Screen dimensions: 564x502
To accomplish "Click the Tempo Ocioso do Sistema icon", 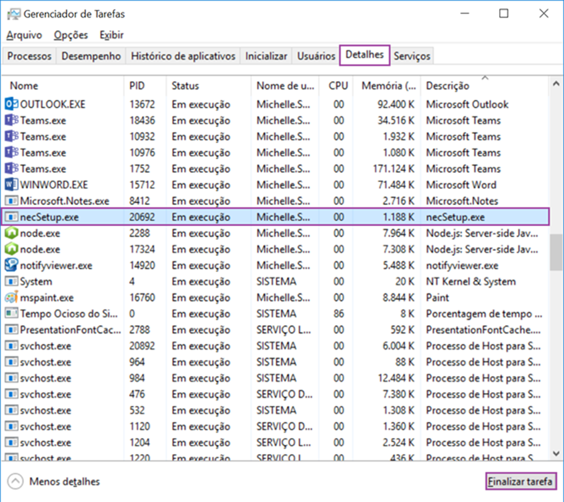I will coord(11,314).
